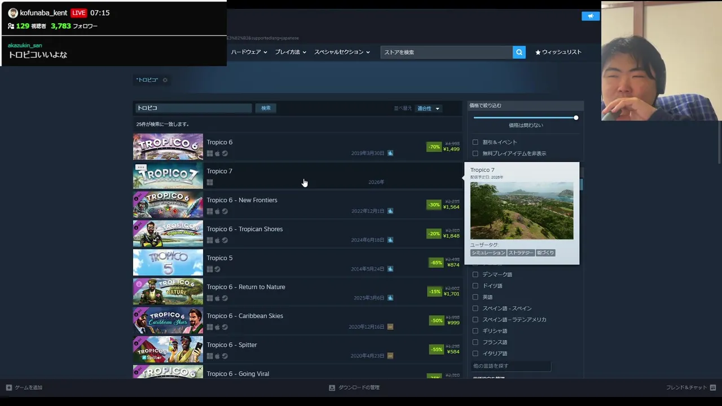Image resolution: width=722 pixels, height=406 pixels.
Task: Expand the スペシャルセクション menu
Action: 342,52
